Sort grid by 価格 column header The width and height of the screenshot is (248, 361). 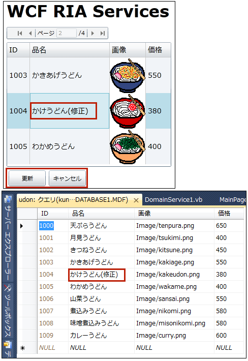click(x=158, y=50)
